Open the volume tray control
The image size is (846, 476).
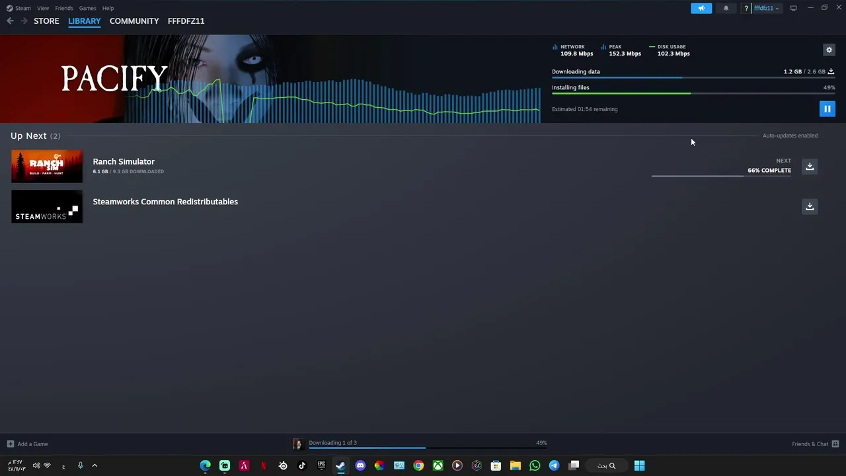click(36, 465)
